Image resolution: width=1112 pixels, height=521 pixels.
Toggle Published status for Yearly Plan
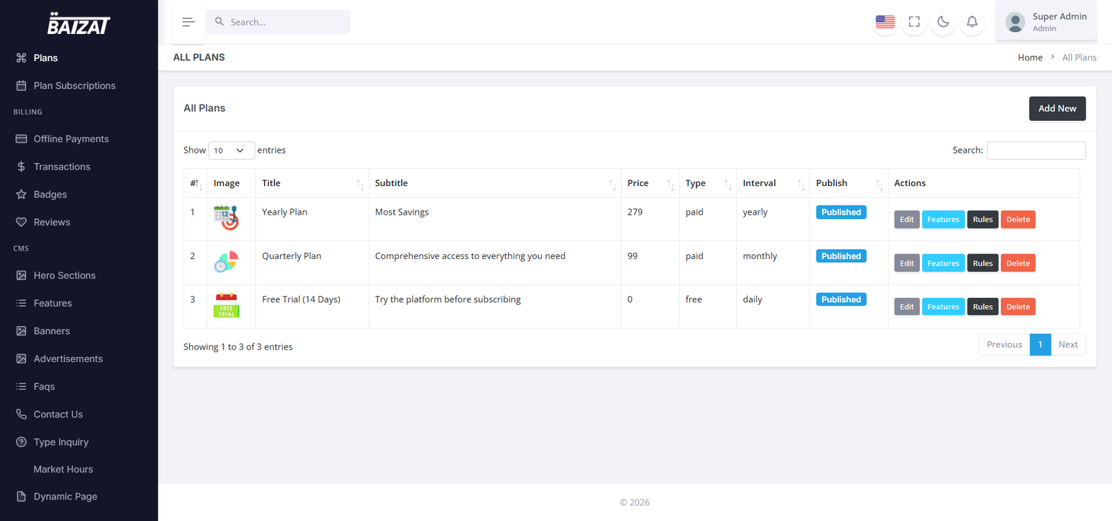840,213
